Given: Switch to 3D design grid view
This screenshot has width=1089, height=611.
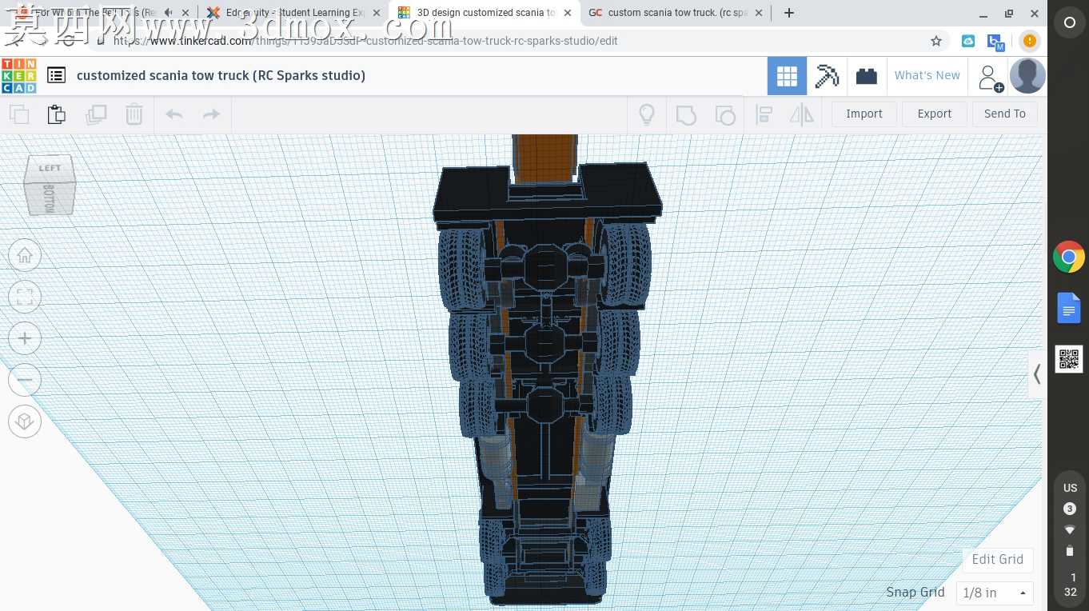Looking at the screenshot, I should pyautogui.click(x=787, y=76).
